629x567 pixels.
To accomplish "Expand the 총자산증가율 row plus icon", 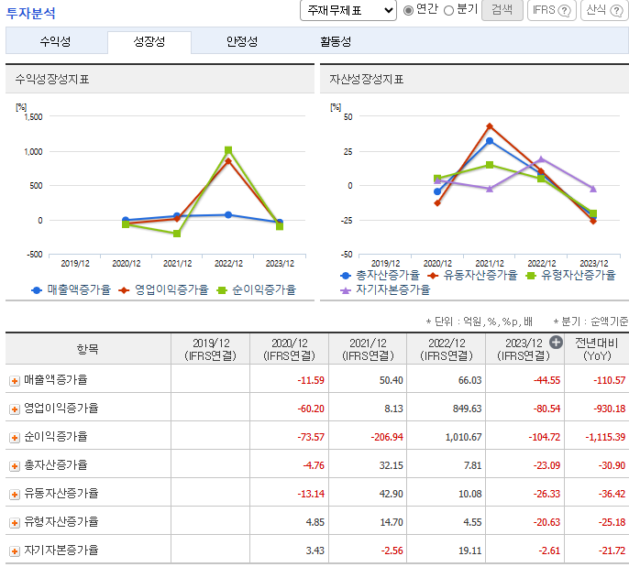I will [15, 466].
